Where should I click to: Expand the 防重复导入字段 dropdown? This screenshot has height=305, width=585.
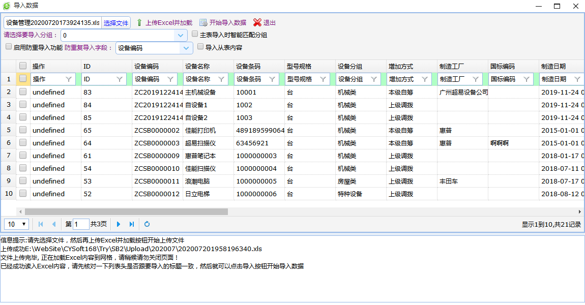click(186, 48)
